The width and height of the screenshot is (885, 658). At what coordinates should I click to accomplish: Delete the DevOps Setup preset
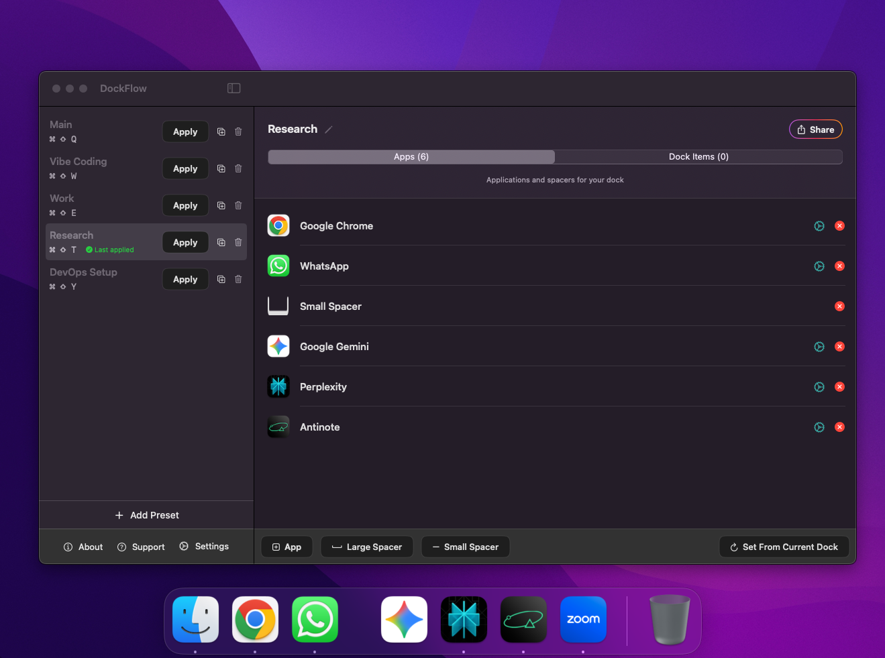click(238, 279)
